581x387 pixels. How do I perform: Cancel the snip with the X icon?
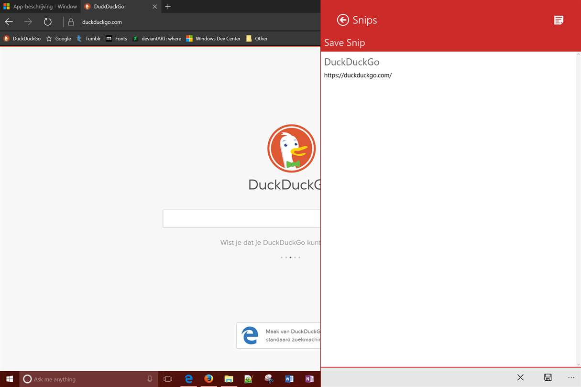point(520,377)
